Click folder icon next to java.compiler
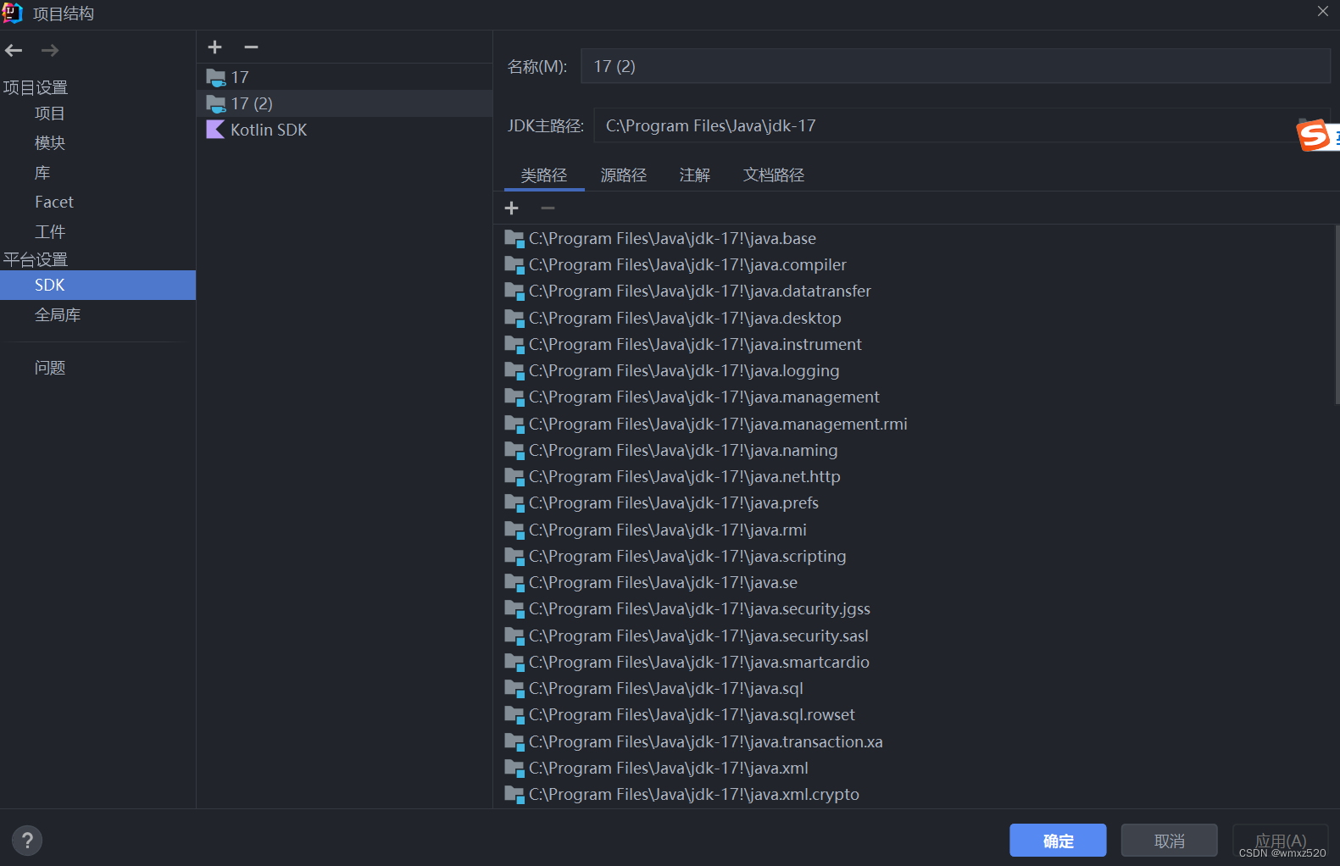This screenshot has width=1340, height=866. (514, 265)
